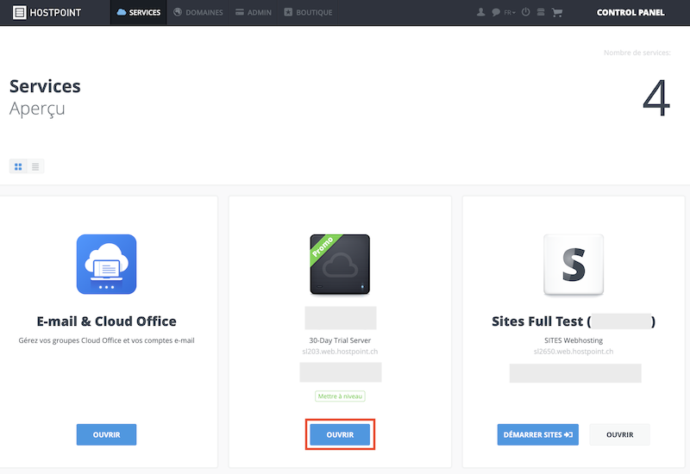Image resolution: width=690 pixels, height=474 pixels.
Task: Open the Boutique menu tab
Action: click(x=308, y=12)
